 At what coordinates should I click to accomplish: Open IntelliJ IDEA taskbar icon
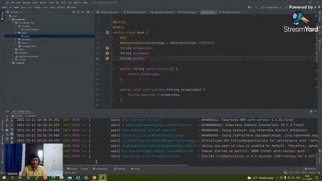pyautogui.click(x=103, y=177)
